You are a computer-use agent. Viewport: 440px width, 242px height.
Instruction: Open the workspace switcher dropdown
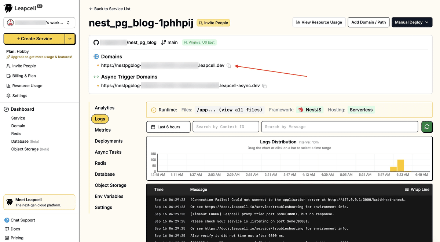point(39,23)
